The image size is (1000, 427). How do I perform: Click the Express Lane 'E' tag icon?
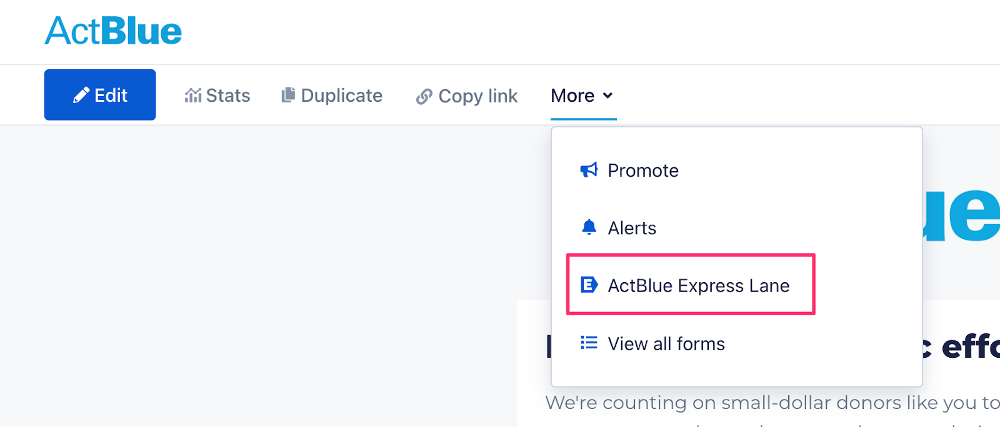coord(589,285)
